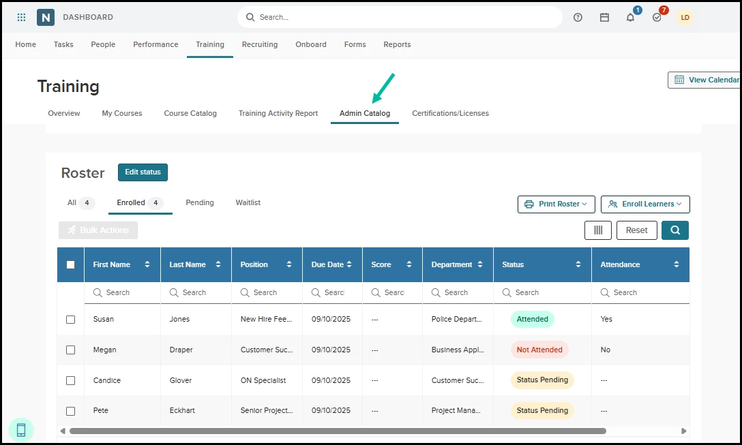Open the Onboard nav item
Viewport: 742px width, 445px height.
[311, 44]
